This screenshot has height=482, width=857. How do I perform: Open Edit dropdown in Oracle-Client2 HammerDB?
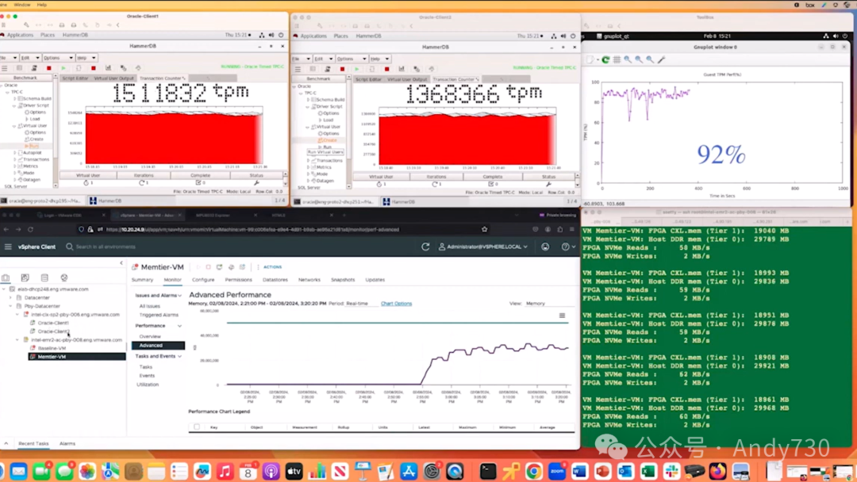point(324,59)
